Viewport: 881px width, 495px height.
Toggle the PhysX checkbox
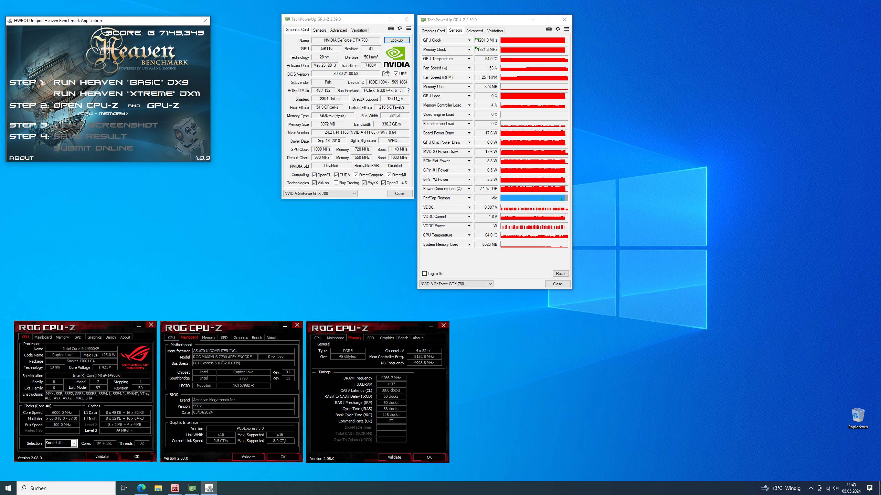click(x=364, y=183)
